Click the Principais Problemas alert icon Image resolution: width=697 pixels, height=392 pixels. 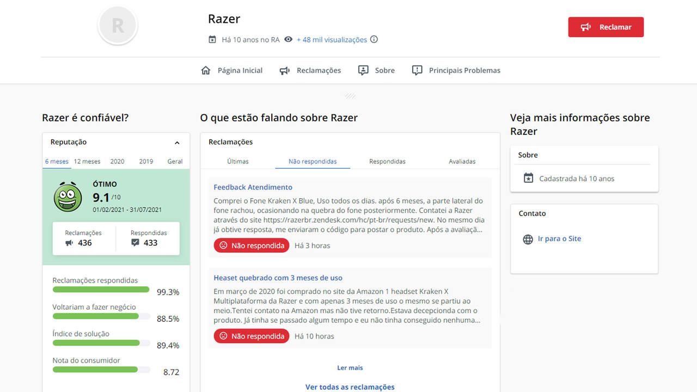pos(417,70)
